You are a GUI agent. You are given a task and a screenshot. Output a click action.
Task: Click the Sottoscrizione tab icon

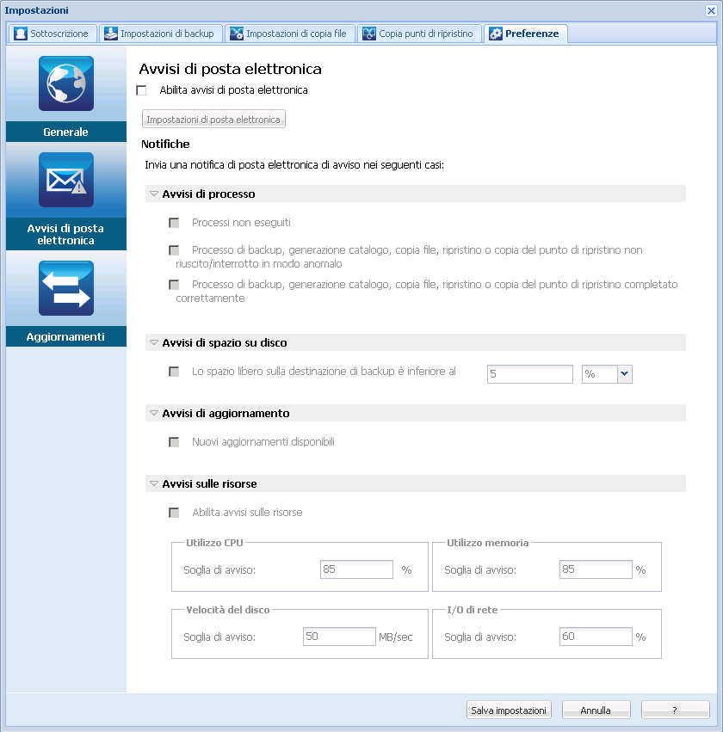point(21,34)
